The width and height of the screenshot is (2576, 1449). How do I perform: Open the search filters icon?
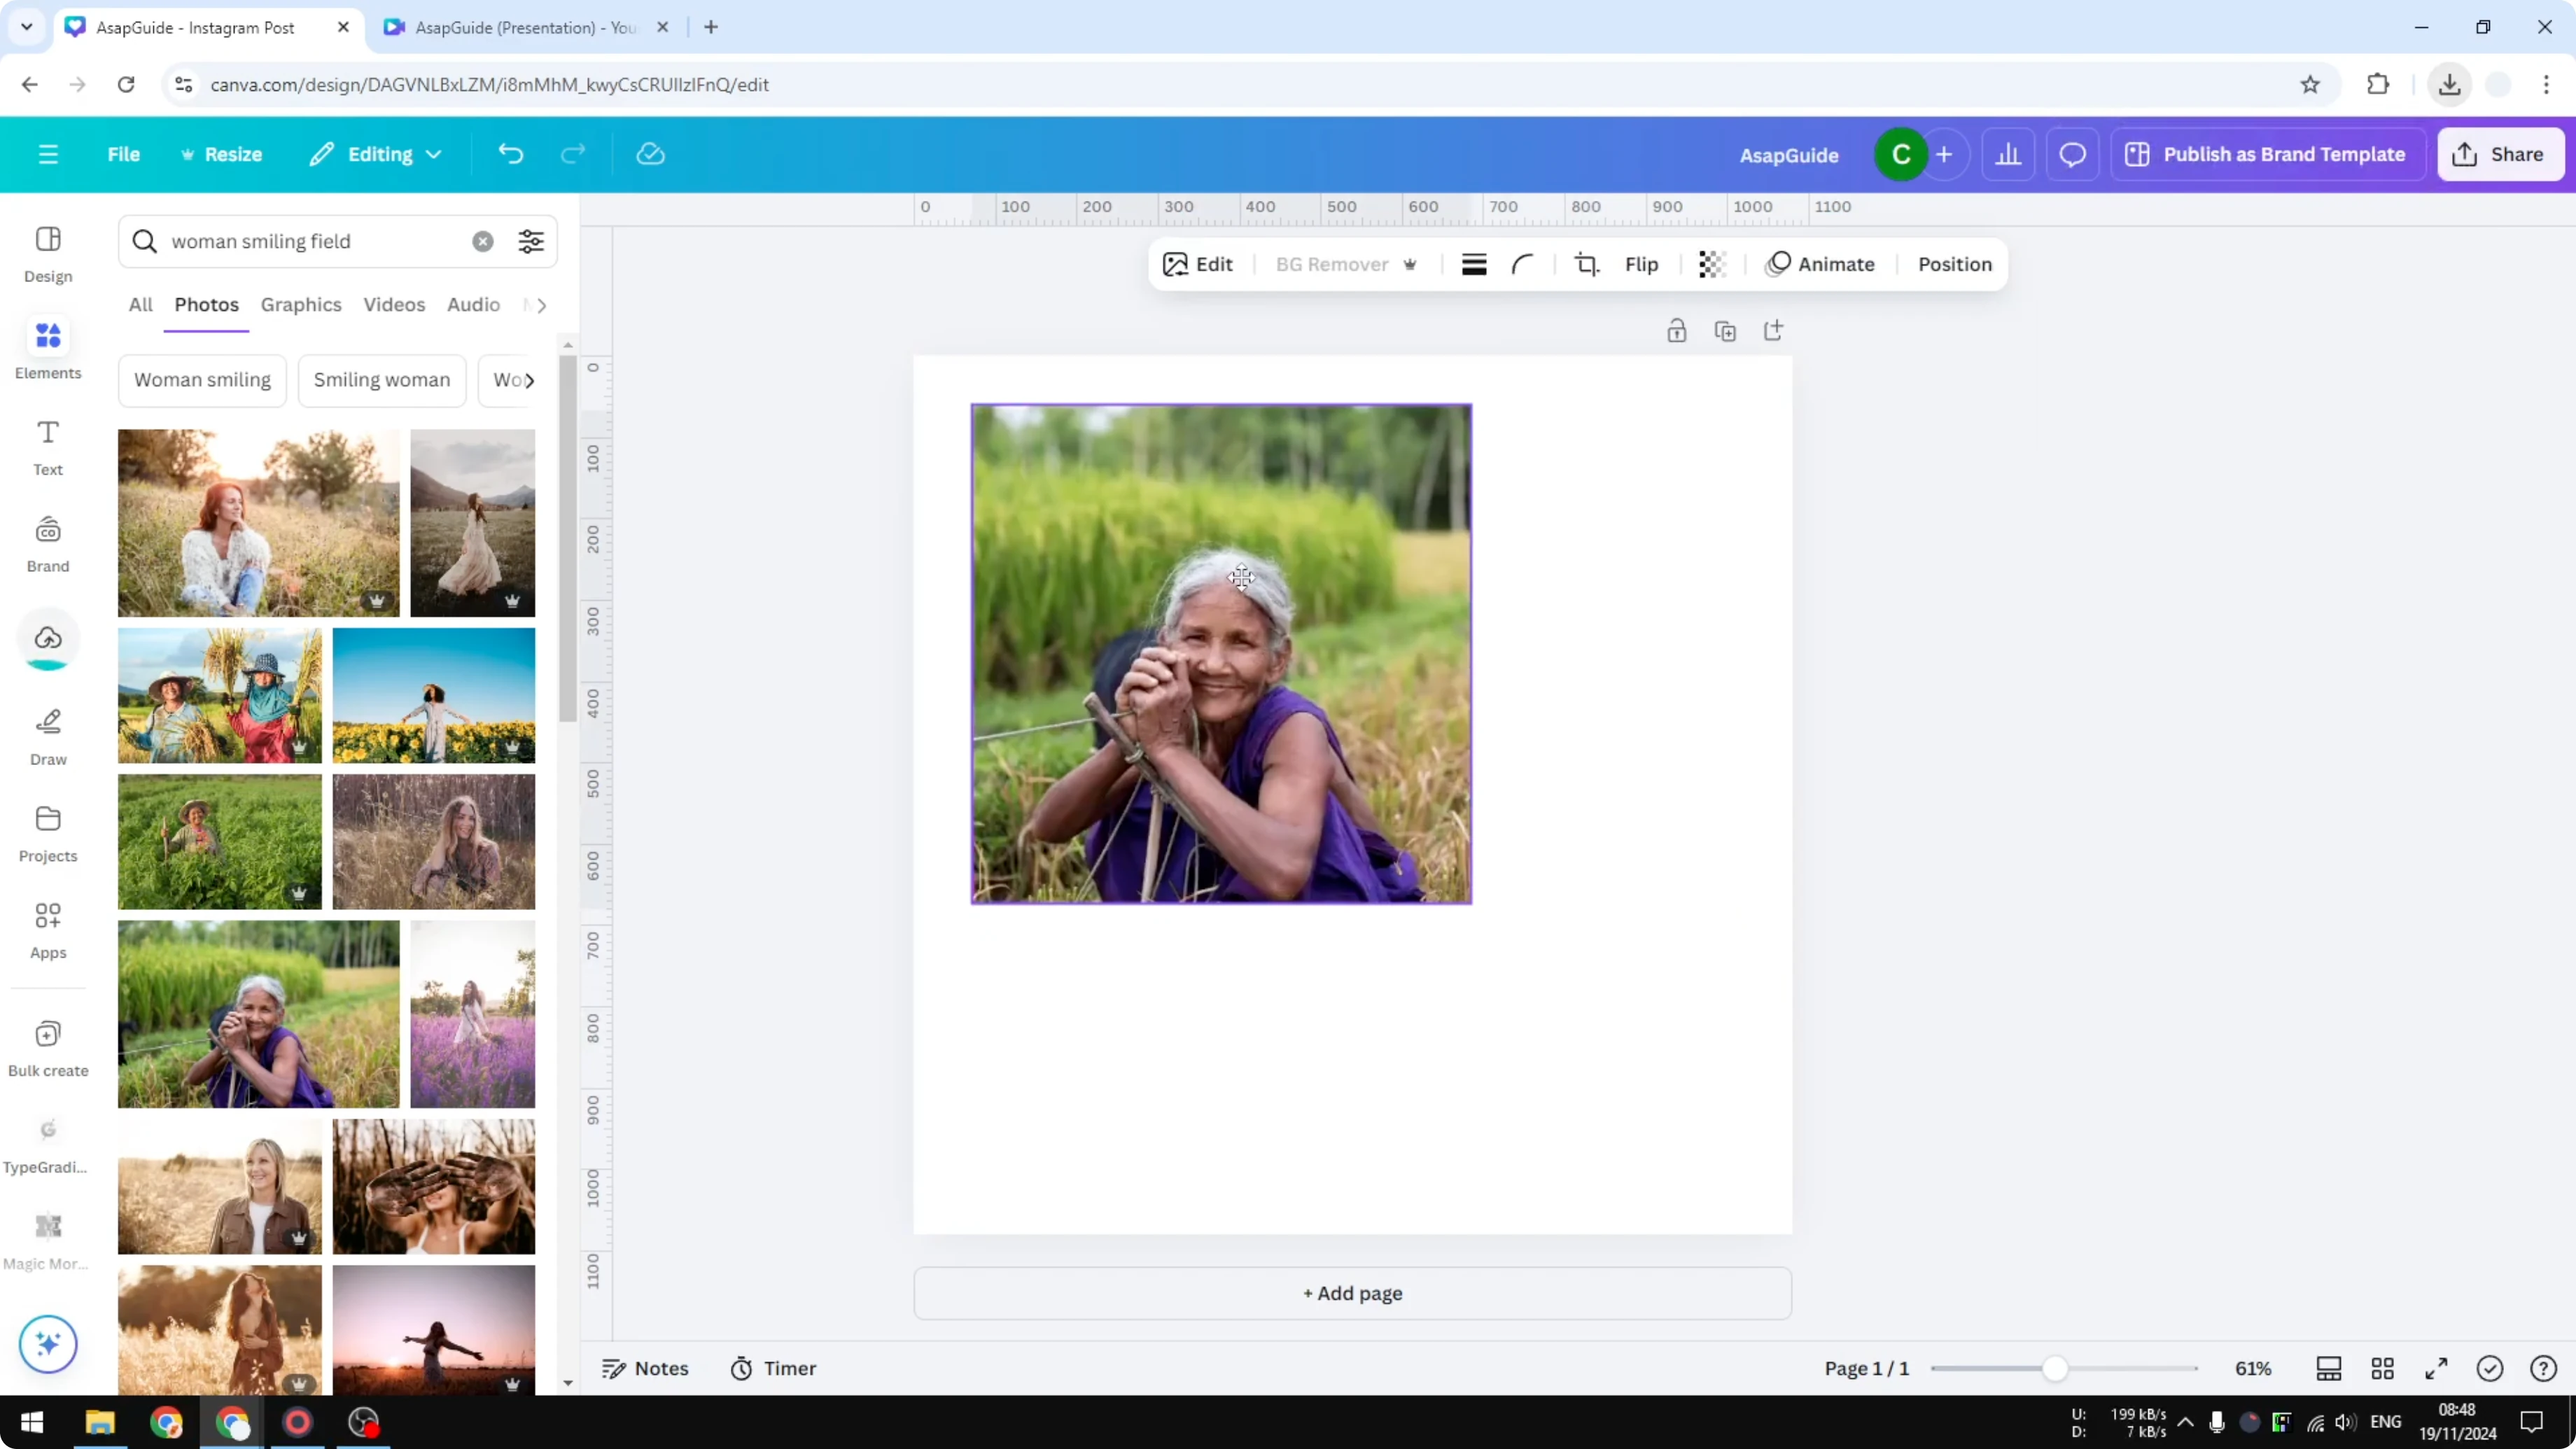(x=530, y=241)
